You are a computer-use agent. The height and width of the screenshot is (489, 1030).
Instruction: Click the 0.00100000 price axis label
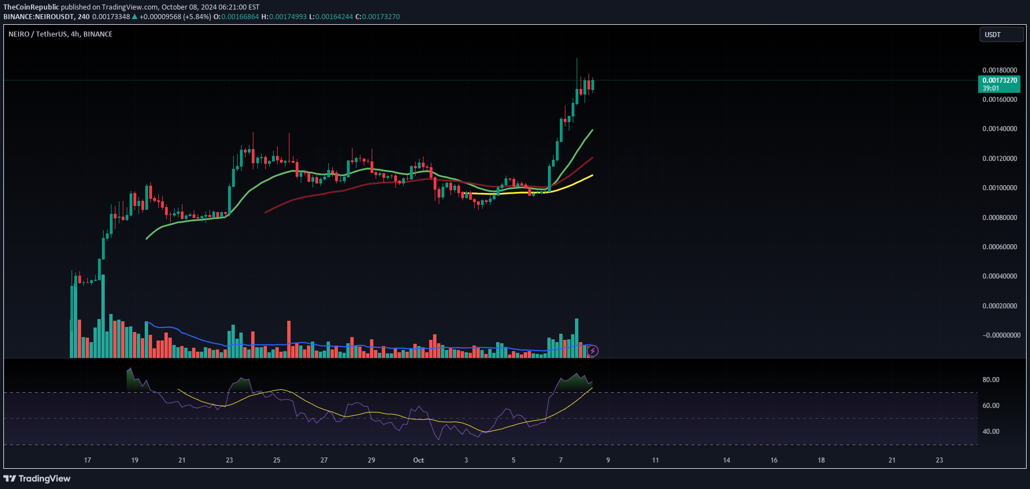point(1000,188)
